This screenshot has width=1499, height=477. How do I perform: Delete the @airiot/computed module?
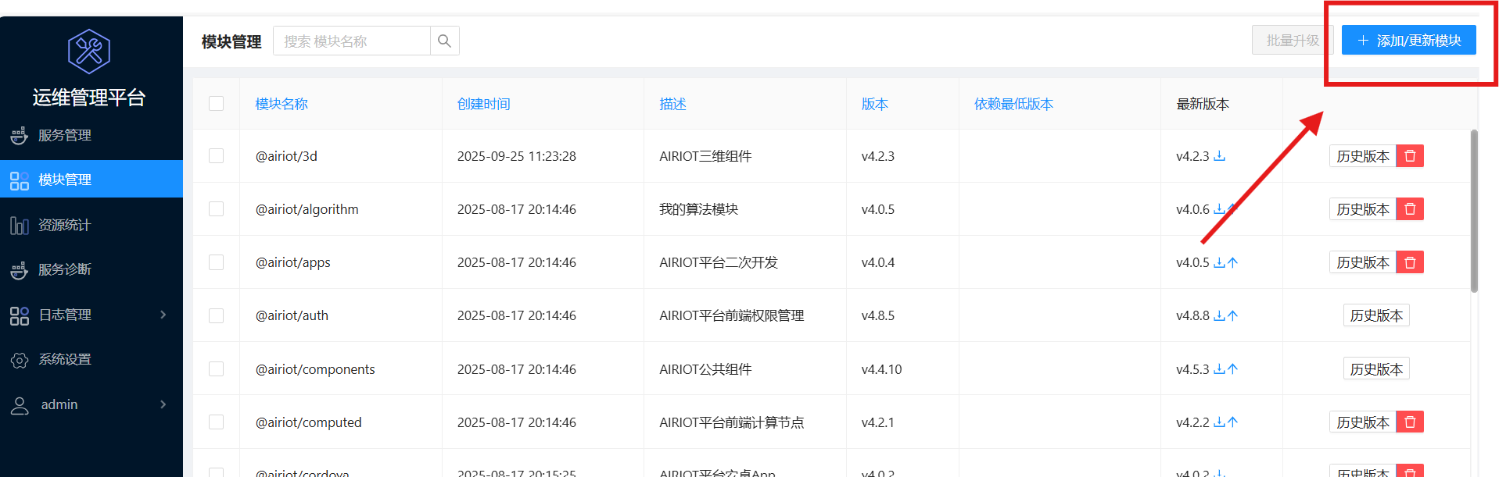1410,422
